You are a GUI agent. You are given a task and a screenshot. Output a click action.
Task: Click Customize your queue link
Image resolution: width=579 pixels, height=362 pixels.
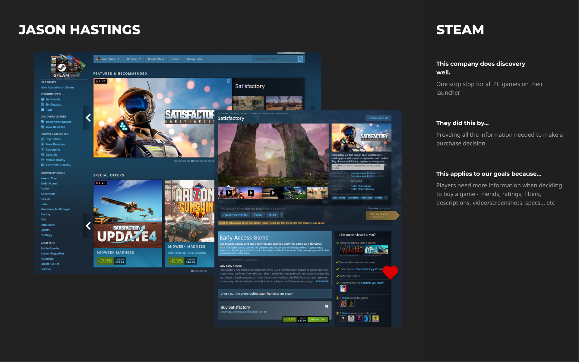[378, 208]
